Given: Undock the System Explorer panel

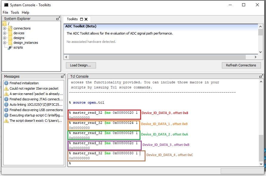Looking at the screenshot, I should (58, 18).
